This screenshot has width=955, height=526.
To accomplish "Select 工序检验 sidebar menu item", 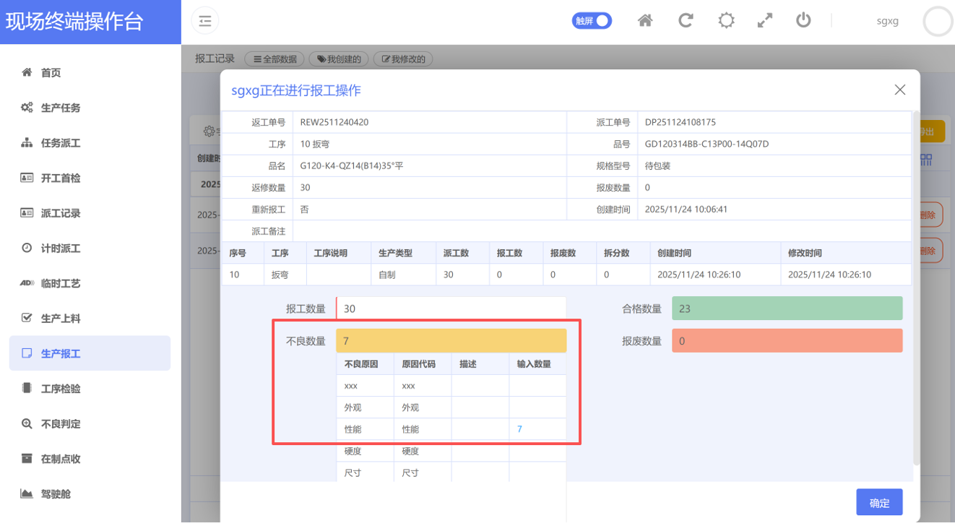I will click(61, 389).
